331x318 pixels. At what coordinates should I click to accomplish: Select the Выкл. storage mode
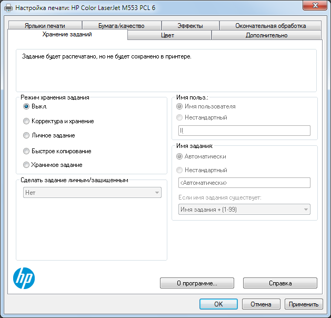(x=26, y=106)
